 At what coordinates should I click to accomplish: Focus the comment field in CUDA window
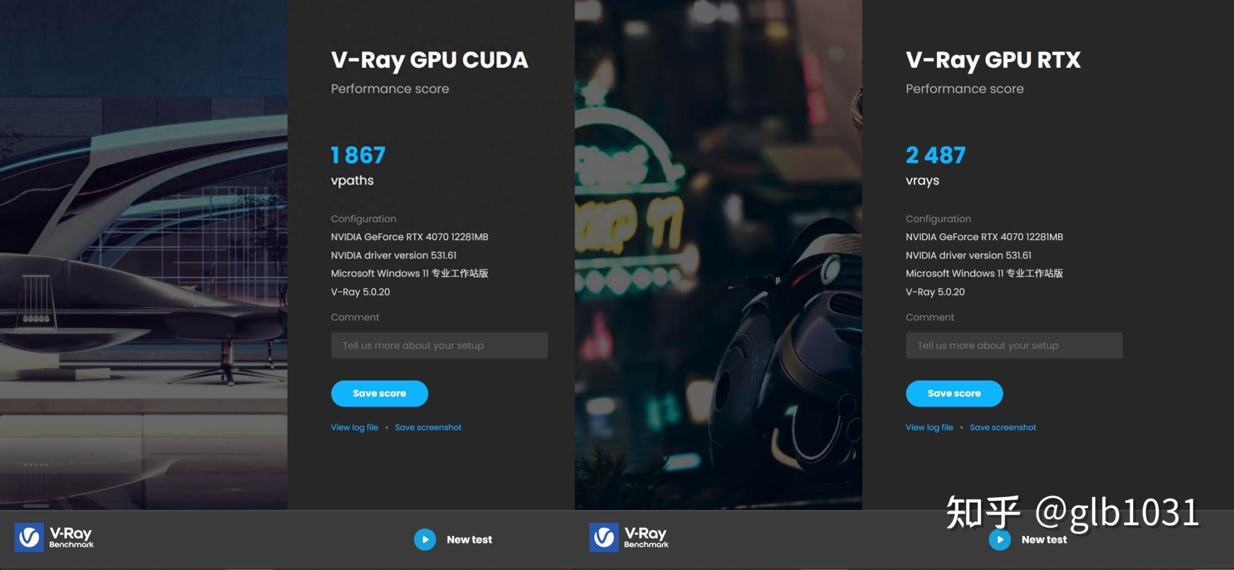[439, 345]
